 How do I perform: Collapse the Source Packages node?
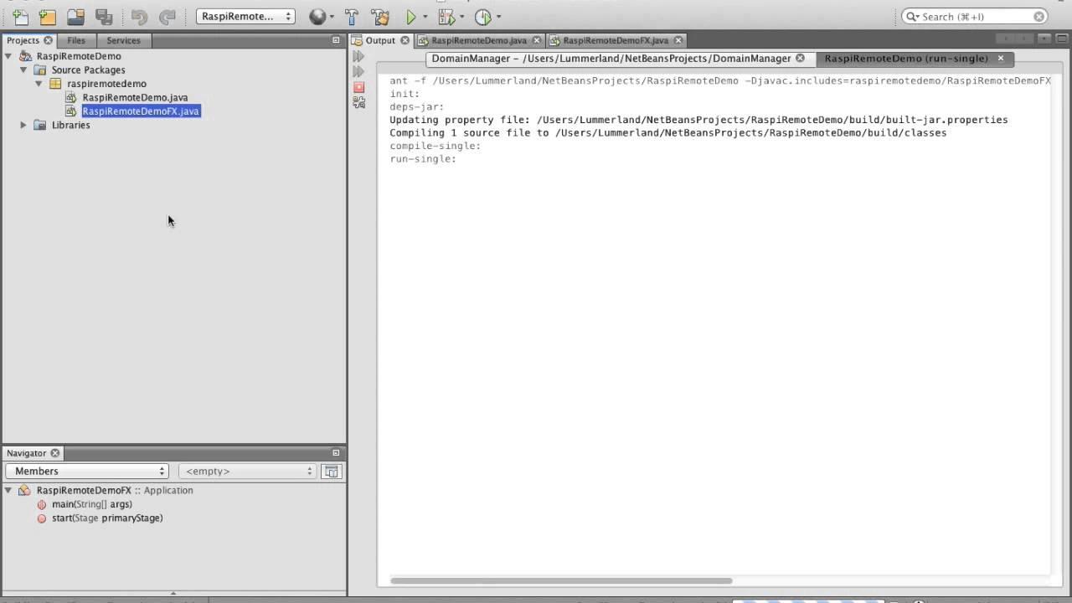click(x=23, y=70)
